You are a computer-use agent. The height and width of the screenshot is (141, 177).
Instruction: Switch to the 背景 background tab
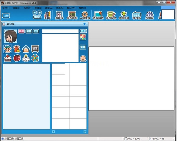point(28,31)
